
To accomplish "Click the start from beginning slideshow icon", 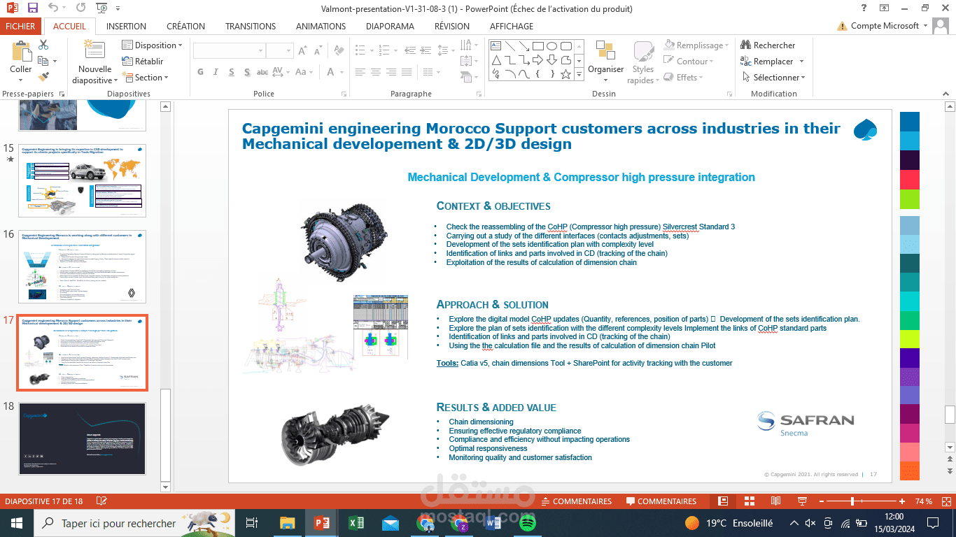I will (x=102, y=8).
